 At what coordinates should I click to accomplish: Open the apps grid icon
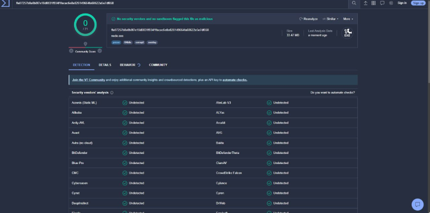[373, 3]
